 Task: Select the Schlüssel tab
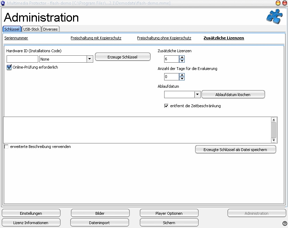12,29
